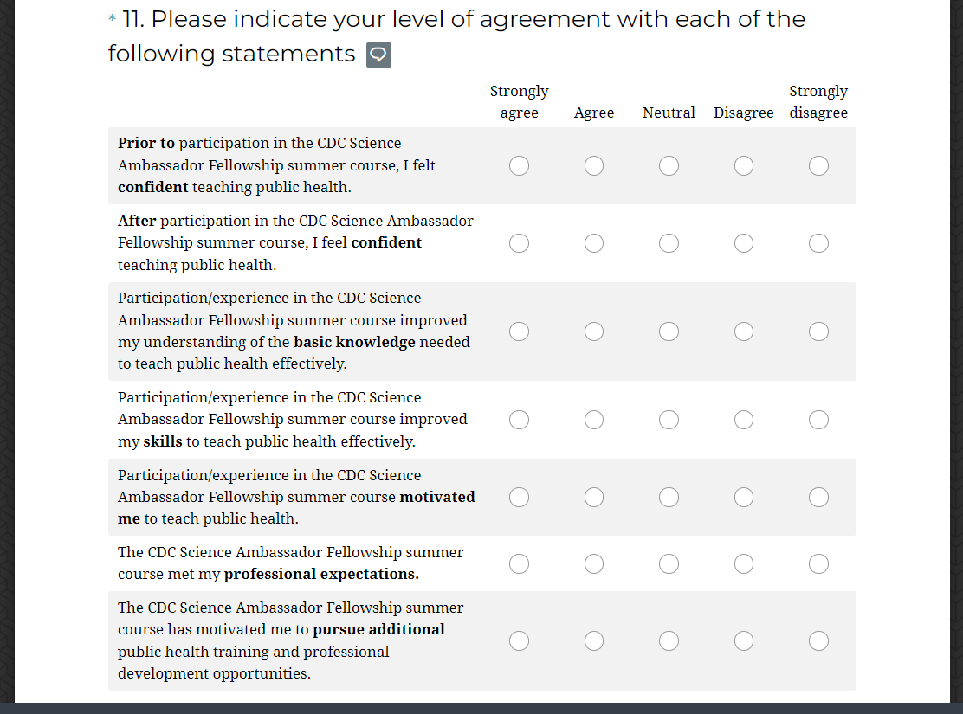The image size is (963, 714).
Task: Pick Disagree for professional expectations statement
Action: [744, 564]
